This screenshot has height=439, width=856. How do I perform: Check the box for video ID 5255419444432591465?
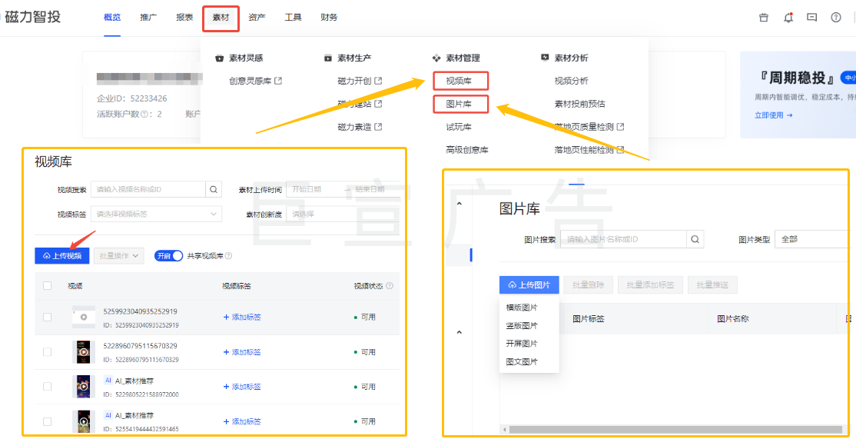(x=47, y=421)
